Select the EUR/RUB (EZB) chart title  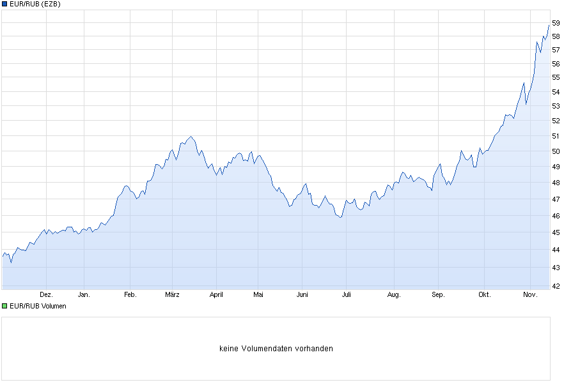[x=35, y=4]
